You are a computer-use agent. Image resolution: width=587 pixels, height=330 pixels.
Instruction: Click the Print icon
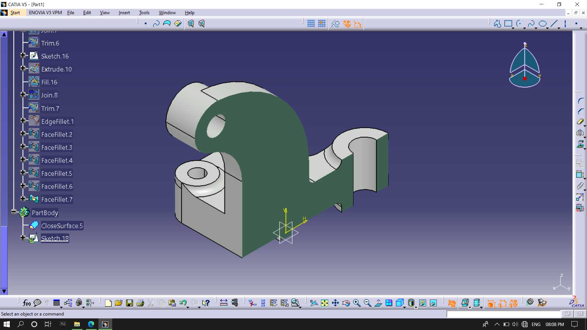(140, 303)
